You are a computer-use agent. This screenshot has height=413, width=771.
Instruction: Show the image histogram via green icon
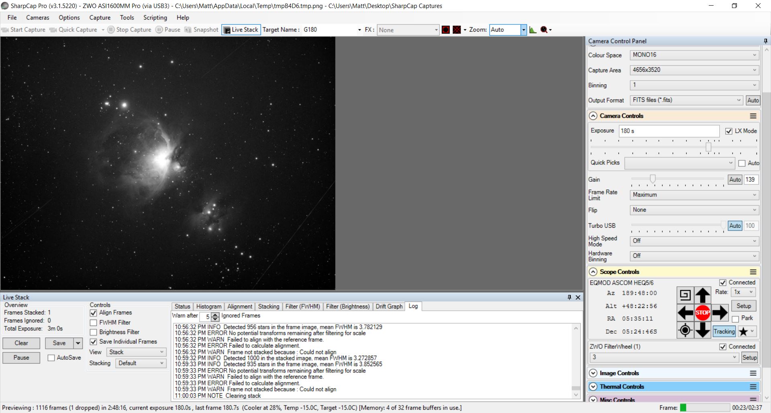click(x=533, y=30)
